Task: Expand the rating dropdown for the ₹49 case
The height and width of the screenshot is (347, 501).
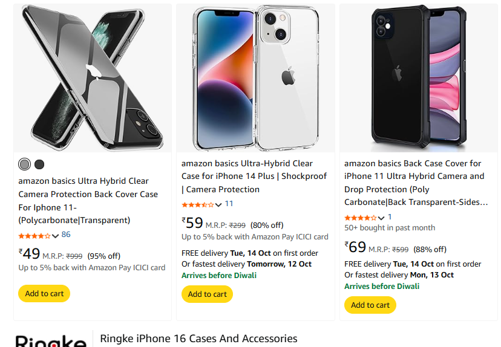Action: click(56, 236)
